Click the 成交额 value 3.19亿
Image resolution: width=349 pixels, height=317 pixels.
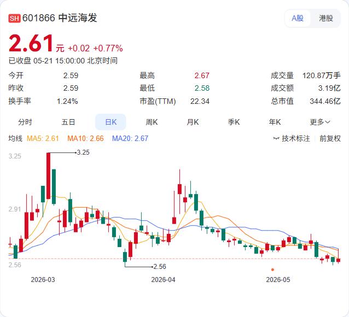[x=329, y=88]
